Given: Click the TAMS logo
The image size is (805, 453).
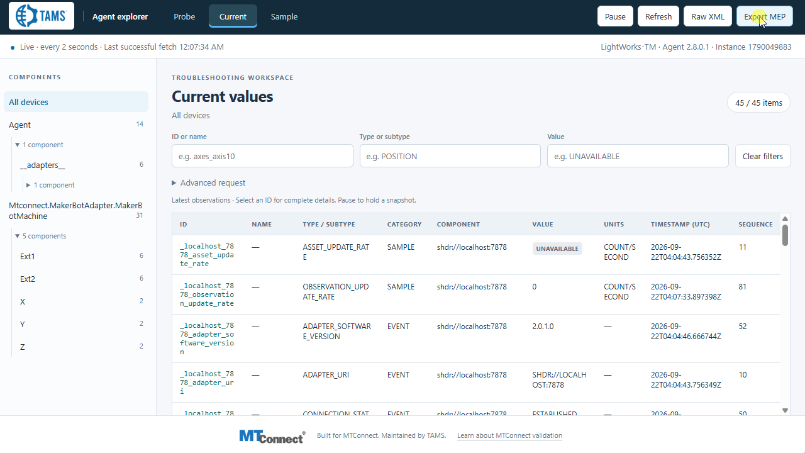Looking at the screenshot, I should coord(42,16).
